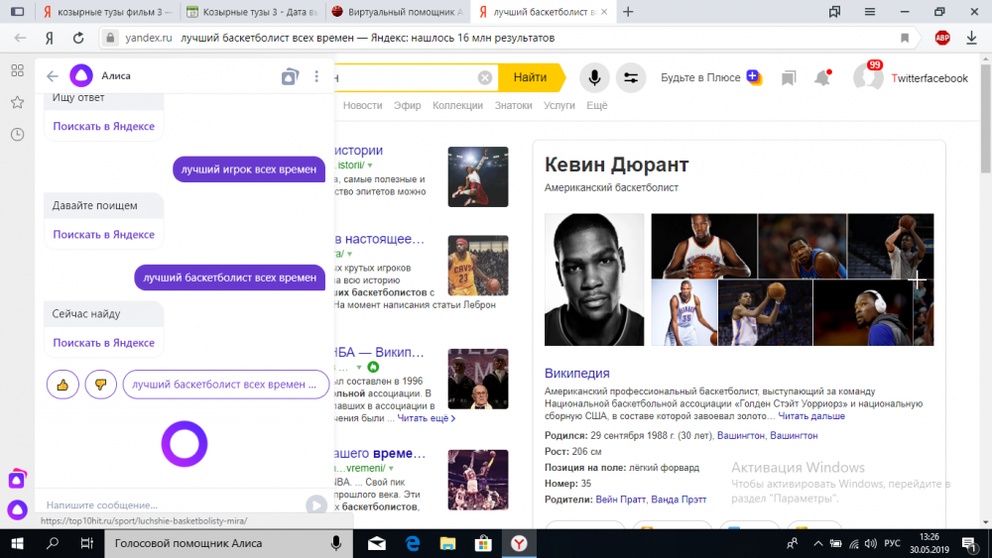Screen dimensions: 992x558
Task: Click the Найти search button
Action: pyautogui.click(x=530, y=77)
